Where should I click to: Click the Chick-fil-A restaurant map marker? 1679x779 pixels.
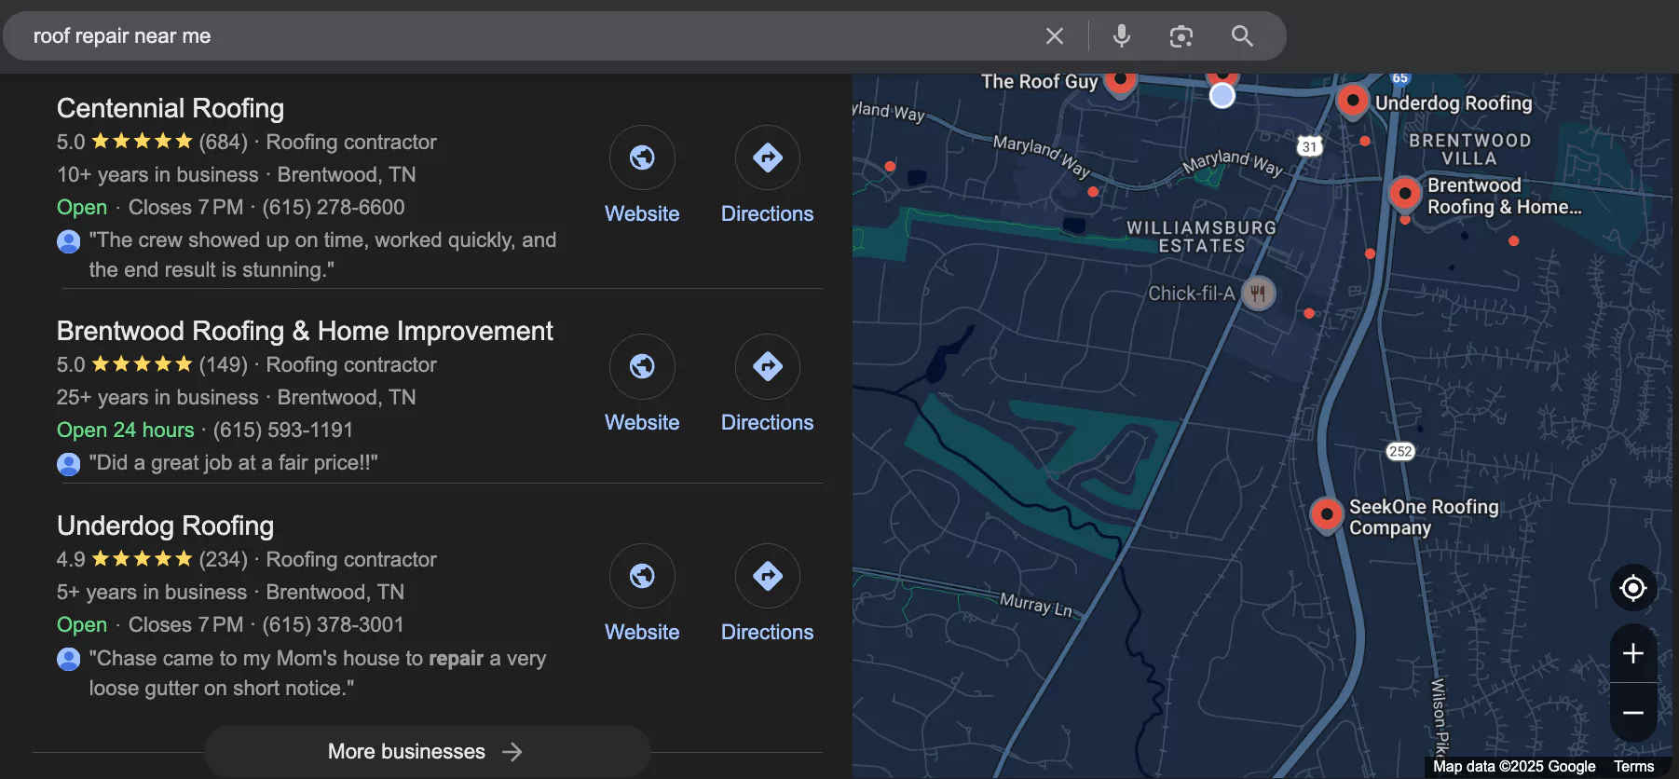1258,294
